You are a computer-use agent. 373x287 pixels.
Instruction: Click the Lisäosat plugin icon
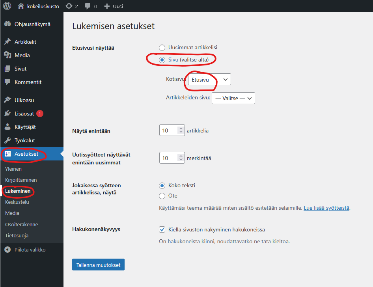pyautogui.click(x=7, y=114)
